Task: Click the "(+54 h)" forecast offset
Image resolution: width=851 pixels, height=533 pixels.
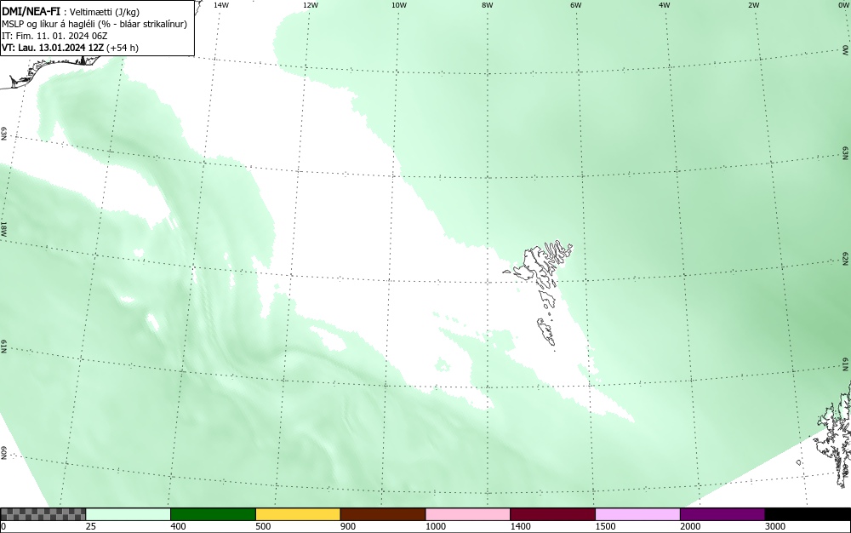Action: [122, 48]
